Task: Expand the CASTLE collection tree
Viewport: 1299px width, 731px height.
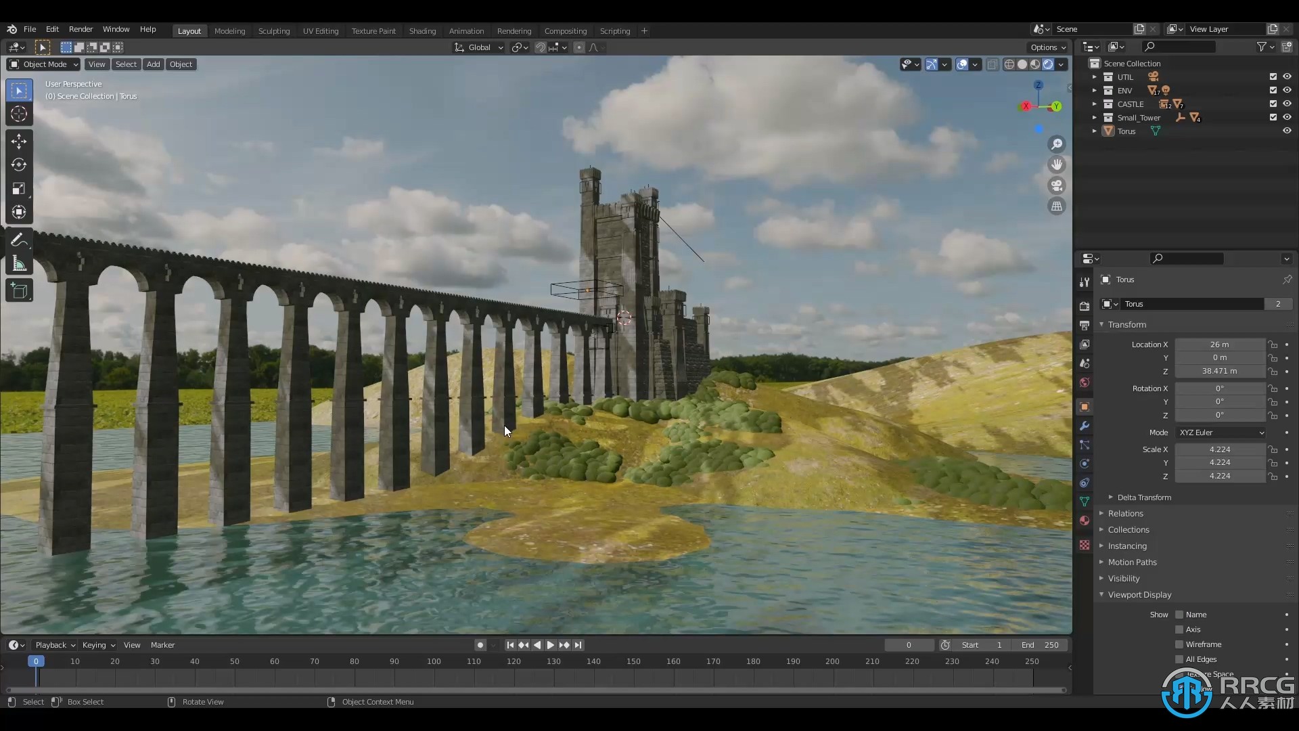Action: coord(1094,104)
